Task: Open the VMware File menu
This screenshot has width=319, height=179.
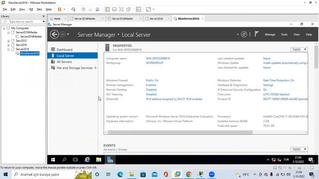Action: 5,9
